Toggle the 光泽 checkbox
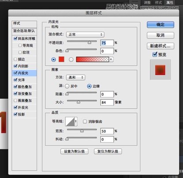 tap(15, 80)
